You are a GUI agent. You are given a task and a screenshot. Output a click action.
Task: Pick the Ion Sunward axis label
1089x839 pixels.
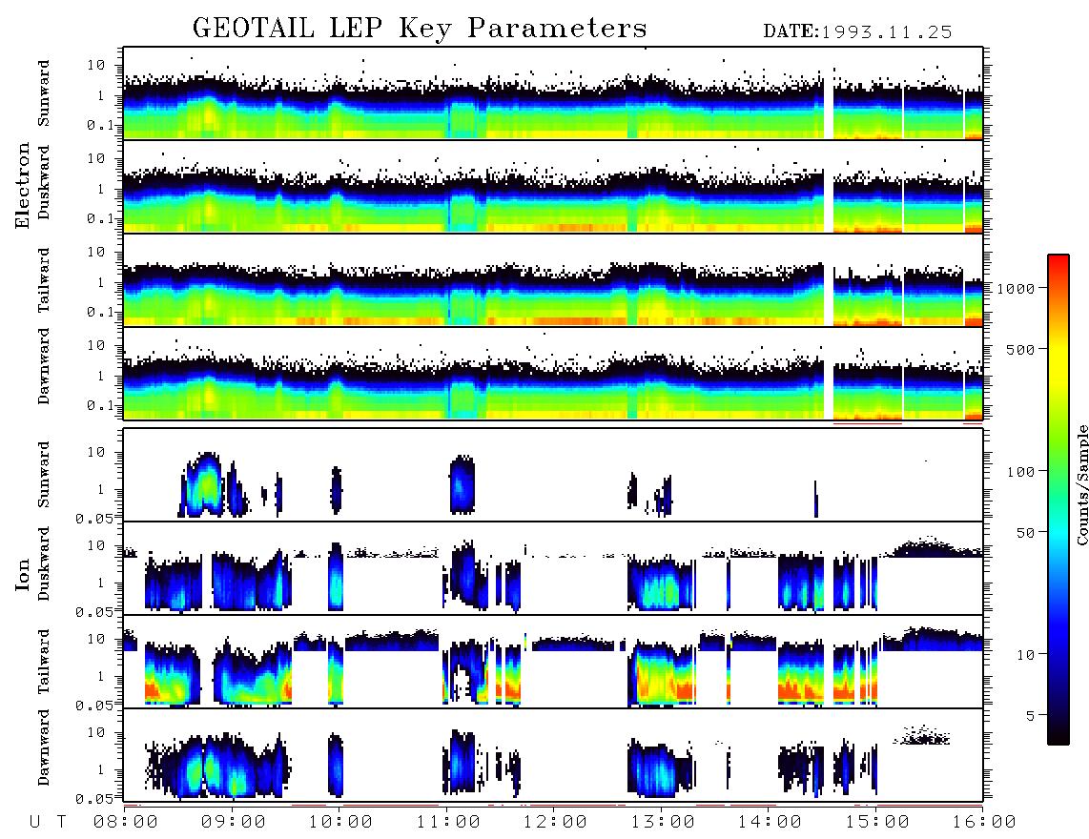click(44, 475)
